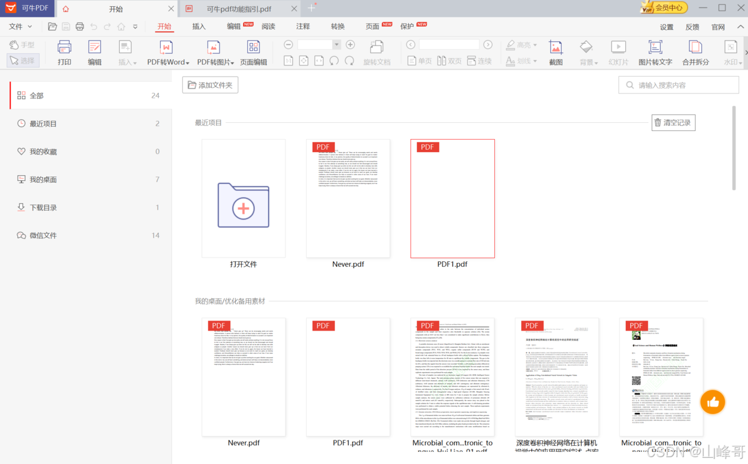Click the search input (请输入搜索内容)

(x=678, y=85)
